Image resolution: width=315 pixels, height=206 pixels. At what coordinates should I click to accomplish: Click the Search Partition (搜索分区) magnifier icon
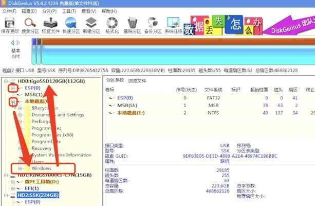pyautogui.click(x=30, y=25)
